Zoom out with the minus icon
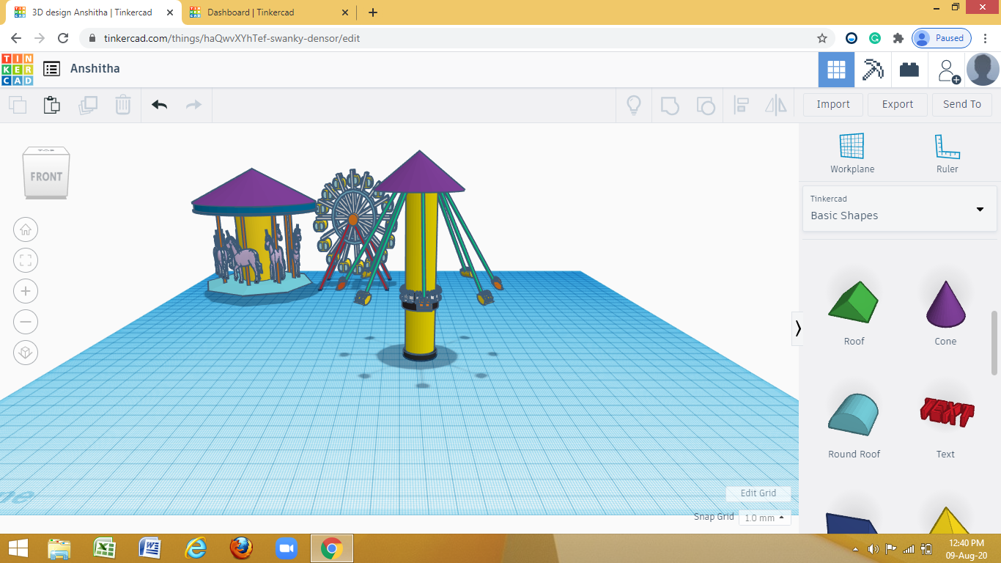 click(x=26, y=322)
